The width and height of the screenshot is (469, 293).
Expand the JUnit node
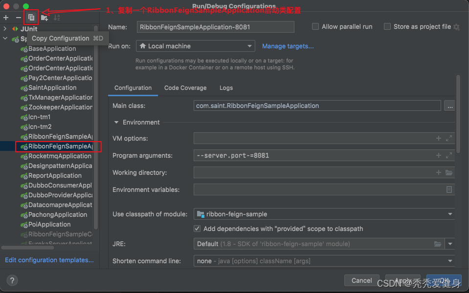pyautogui.click(x=5, y=29)
